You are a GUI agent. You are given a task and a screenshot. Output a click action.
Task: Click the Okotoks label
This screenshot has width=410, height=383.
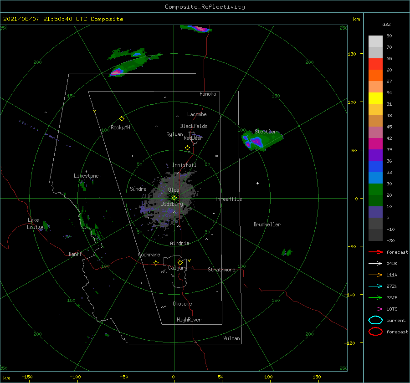(x=182, y=304)
